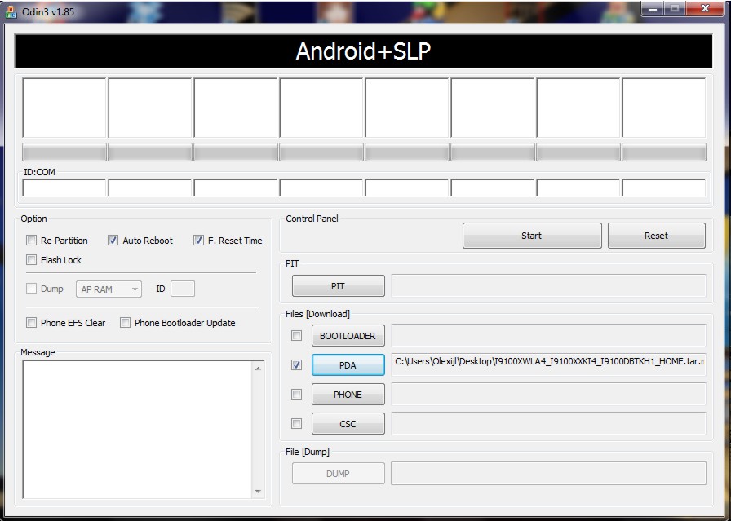Click the last ID:COM port field
Image resolution: width=731 pixels, height=521 pixels.
tap(664, 188)
